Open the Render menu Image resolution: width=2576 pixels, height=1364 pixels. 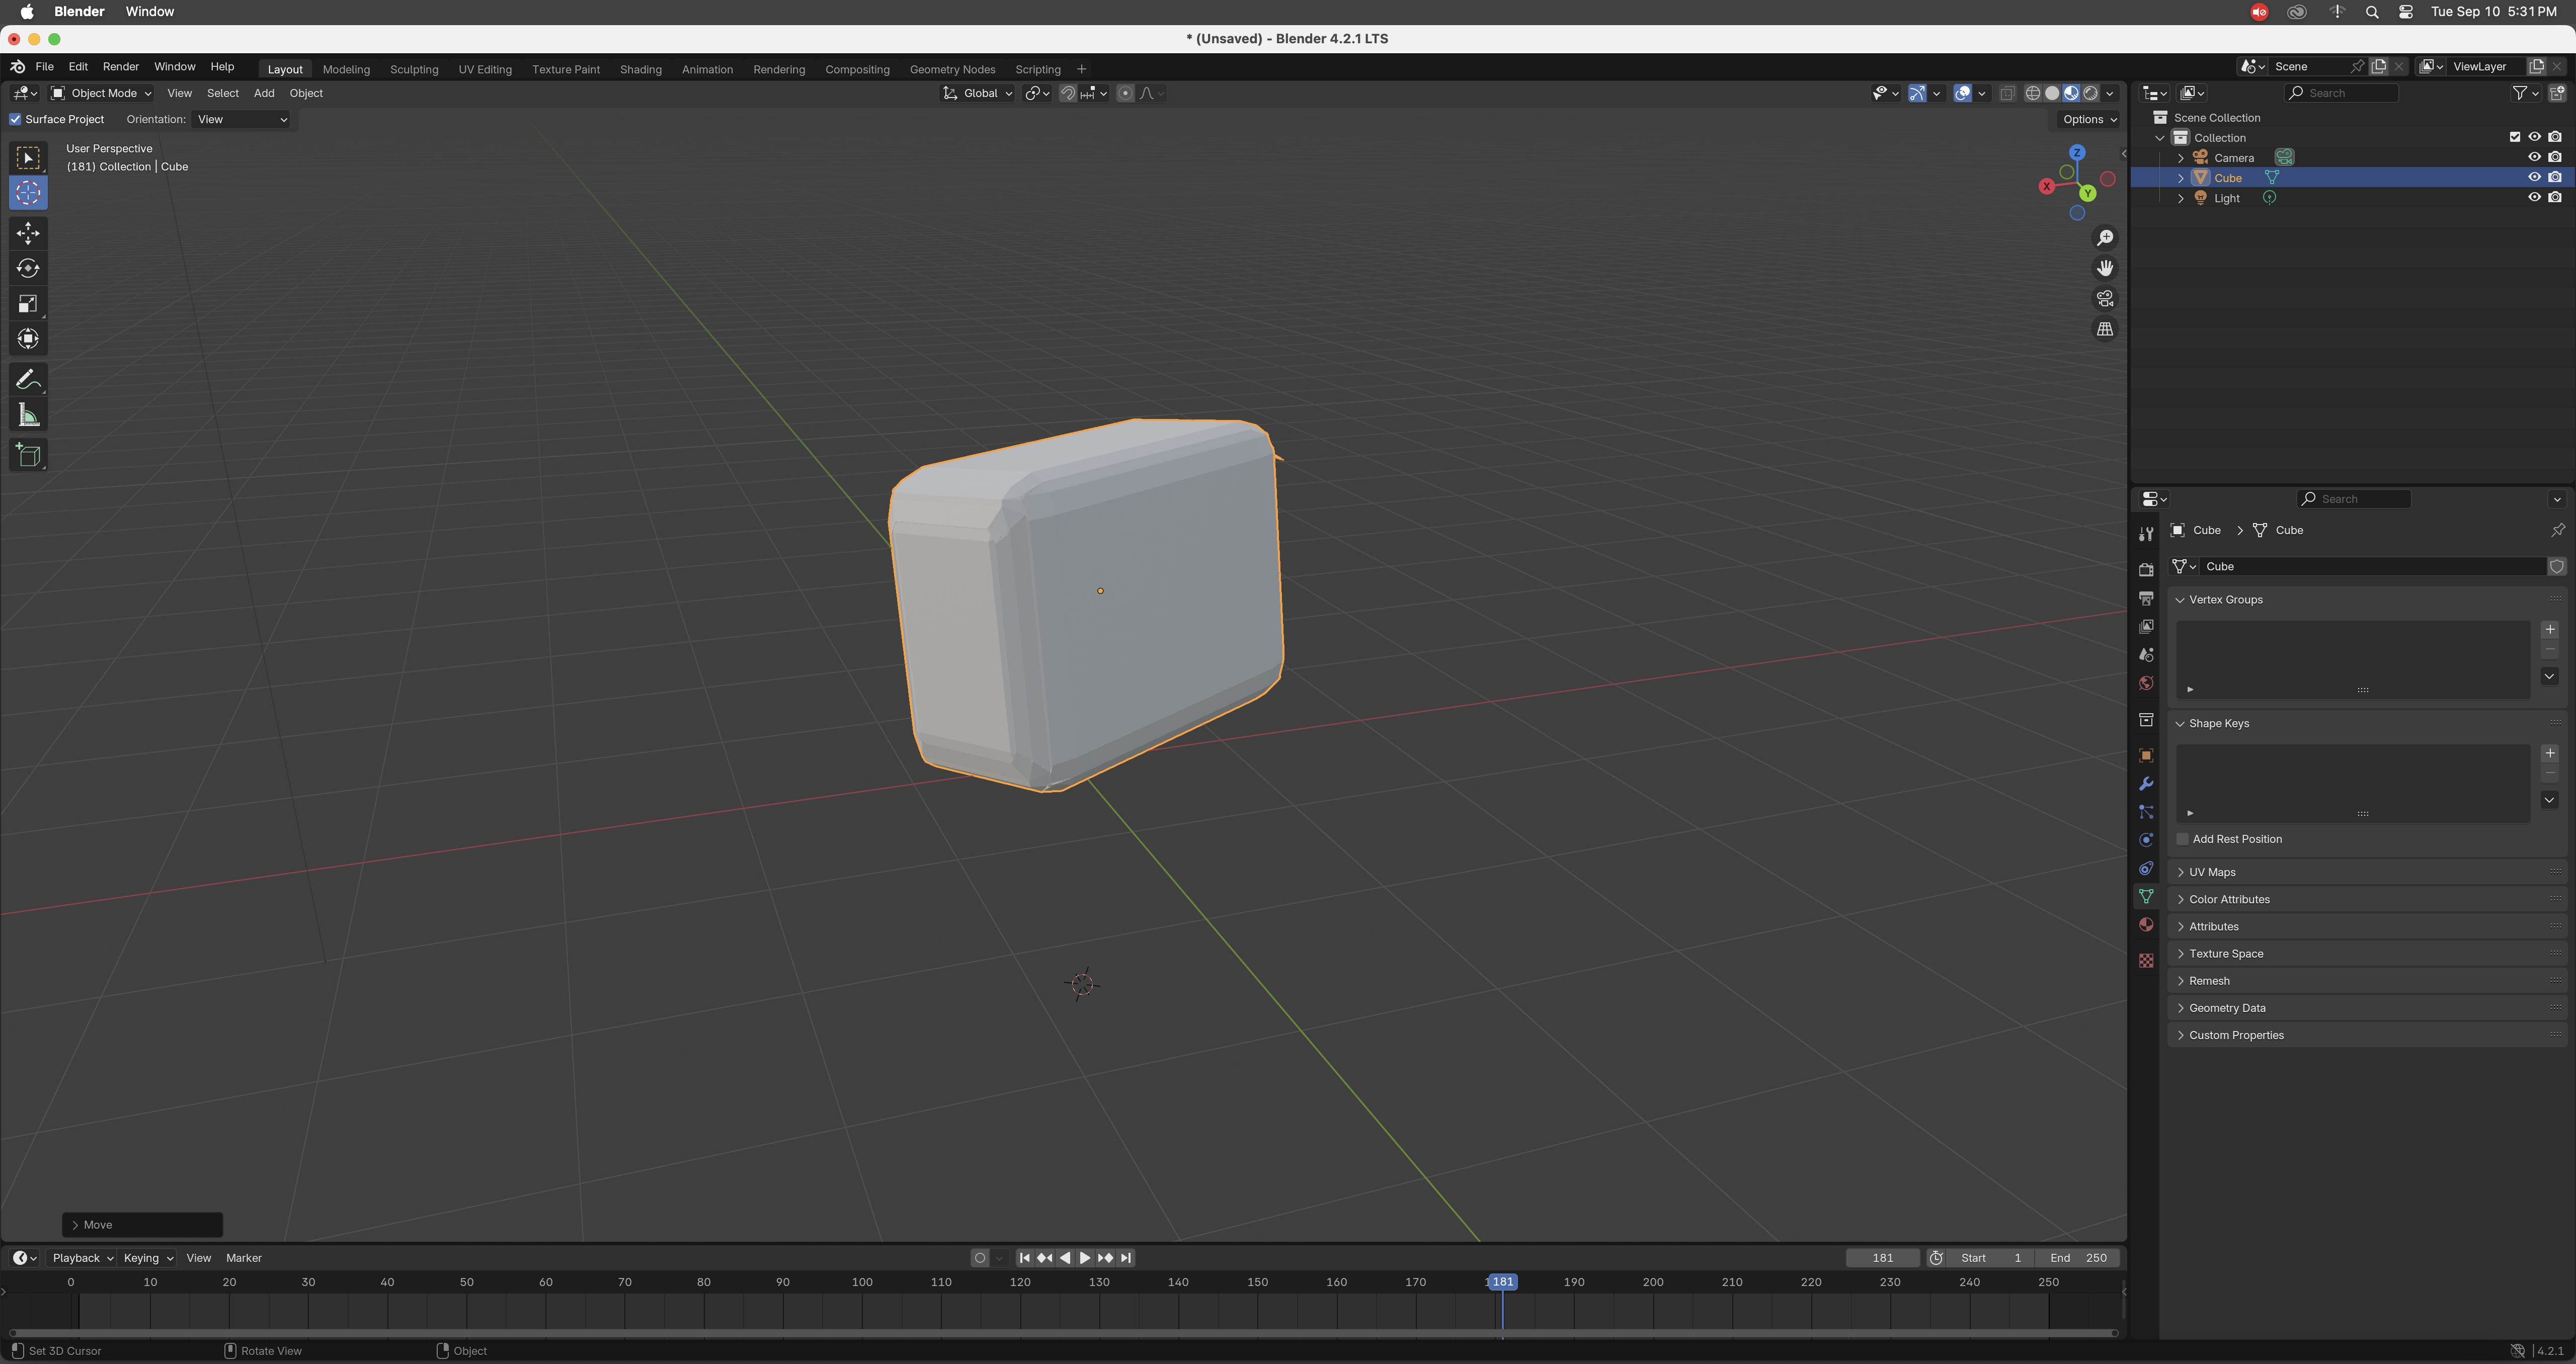click(x=121, y=67)
